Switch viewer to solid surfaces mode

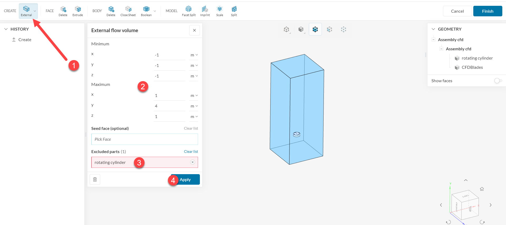[x=301, y=29]
